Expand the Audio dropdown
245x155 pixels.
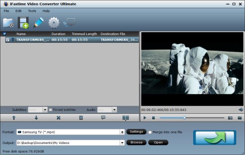(114, 110)
